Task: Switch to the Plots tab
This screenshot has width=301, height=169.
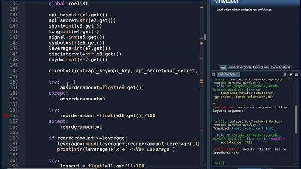Action: tap(256, 67)
